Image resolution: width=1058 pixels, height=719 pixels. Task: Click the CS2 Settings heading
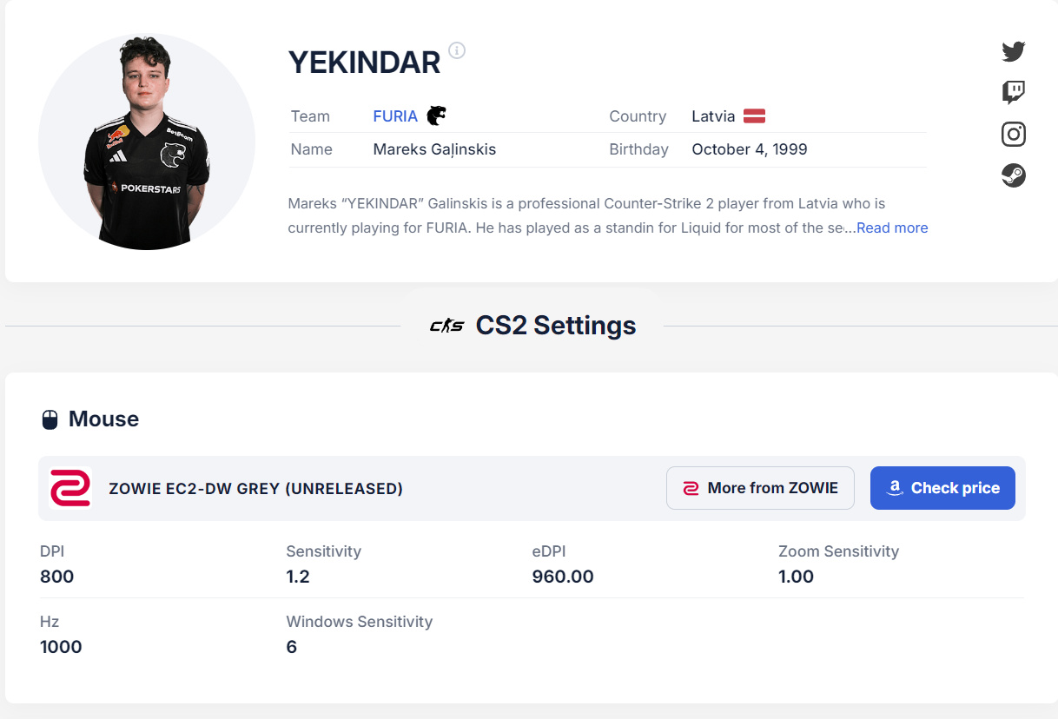pos(555,326)
